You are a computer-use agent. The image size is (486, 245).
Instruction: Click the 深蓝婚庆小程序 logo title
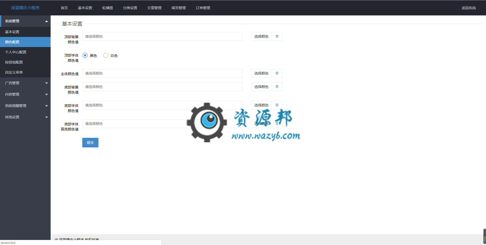25,8
